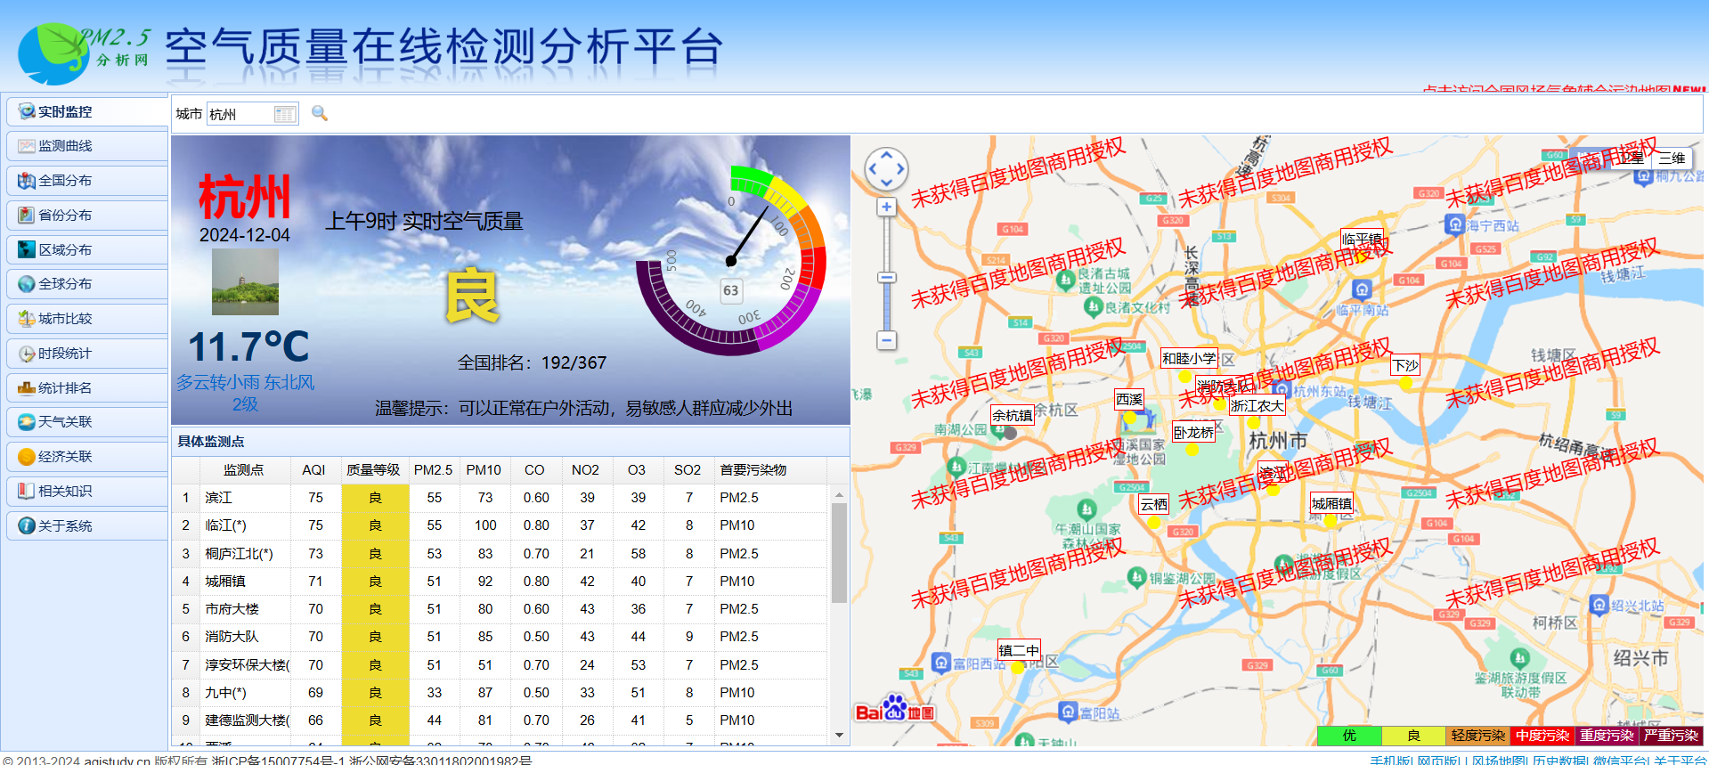
Task: Open the city picker grid button
Action: click(285, 114)
